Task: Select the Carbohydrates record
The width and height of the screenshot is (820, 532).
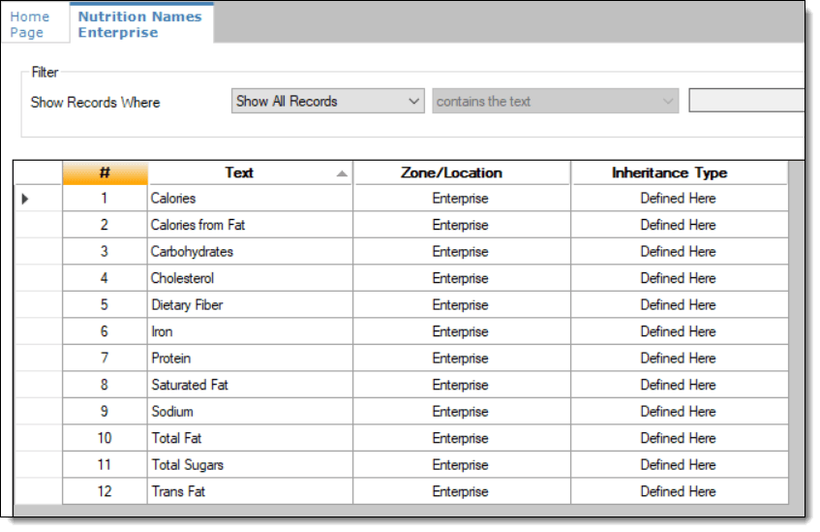Action: (x=192, y=252)
